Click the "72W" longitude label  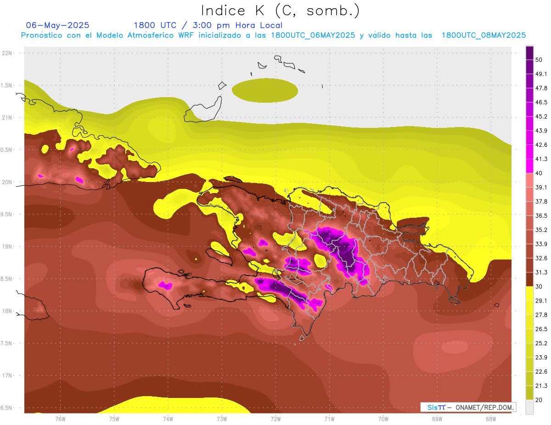tap(275, 419)
